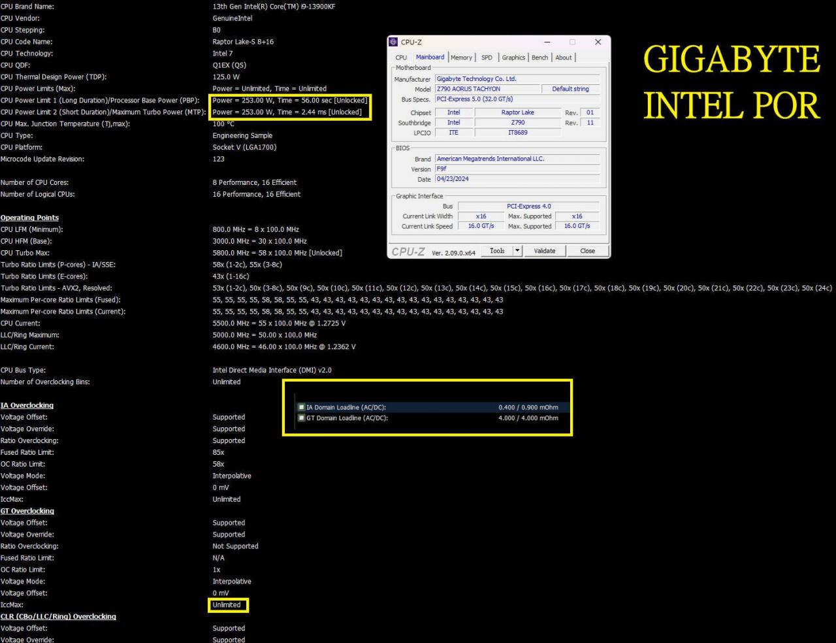Click the IA Domain Loadline row icon
The image size is (836, 643).
point(301,407)
